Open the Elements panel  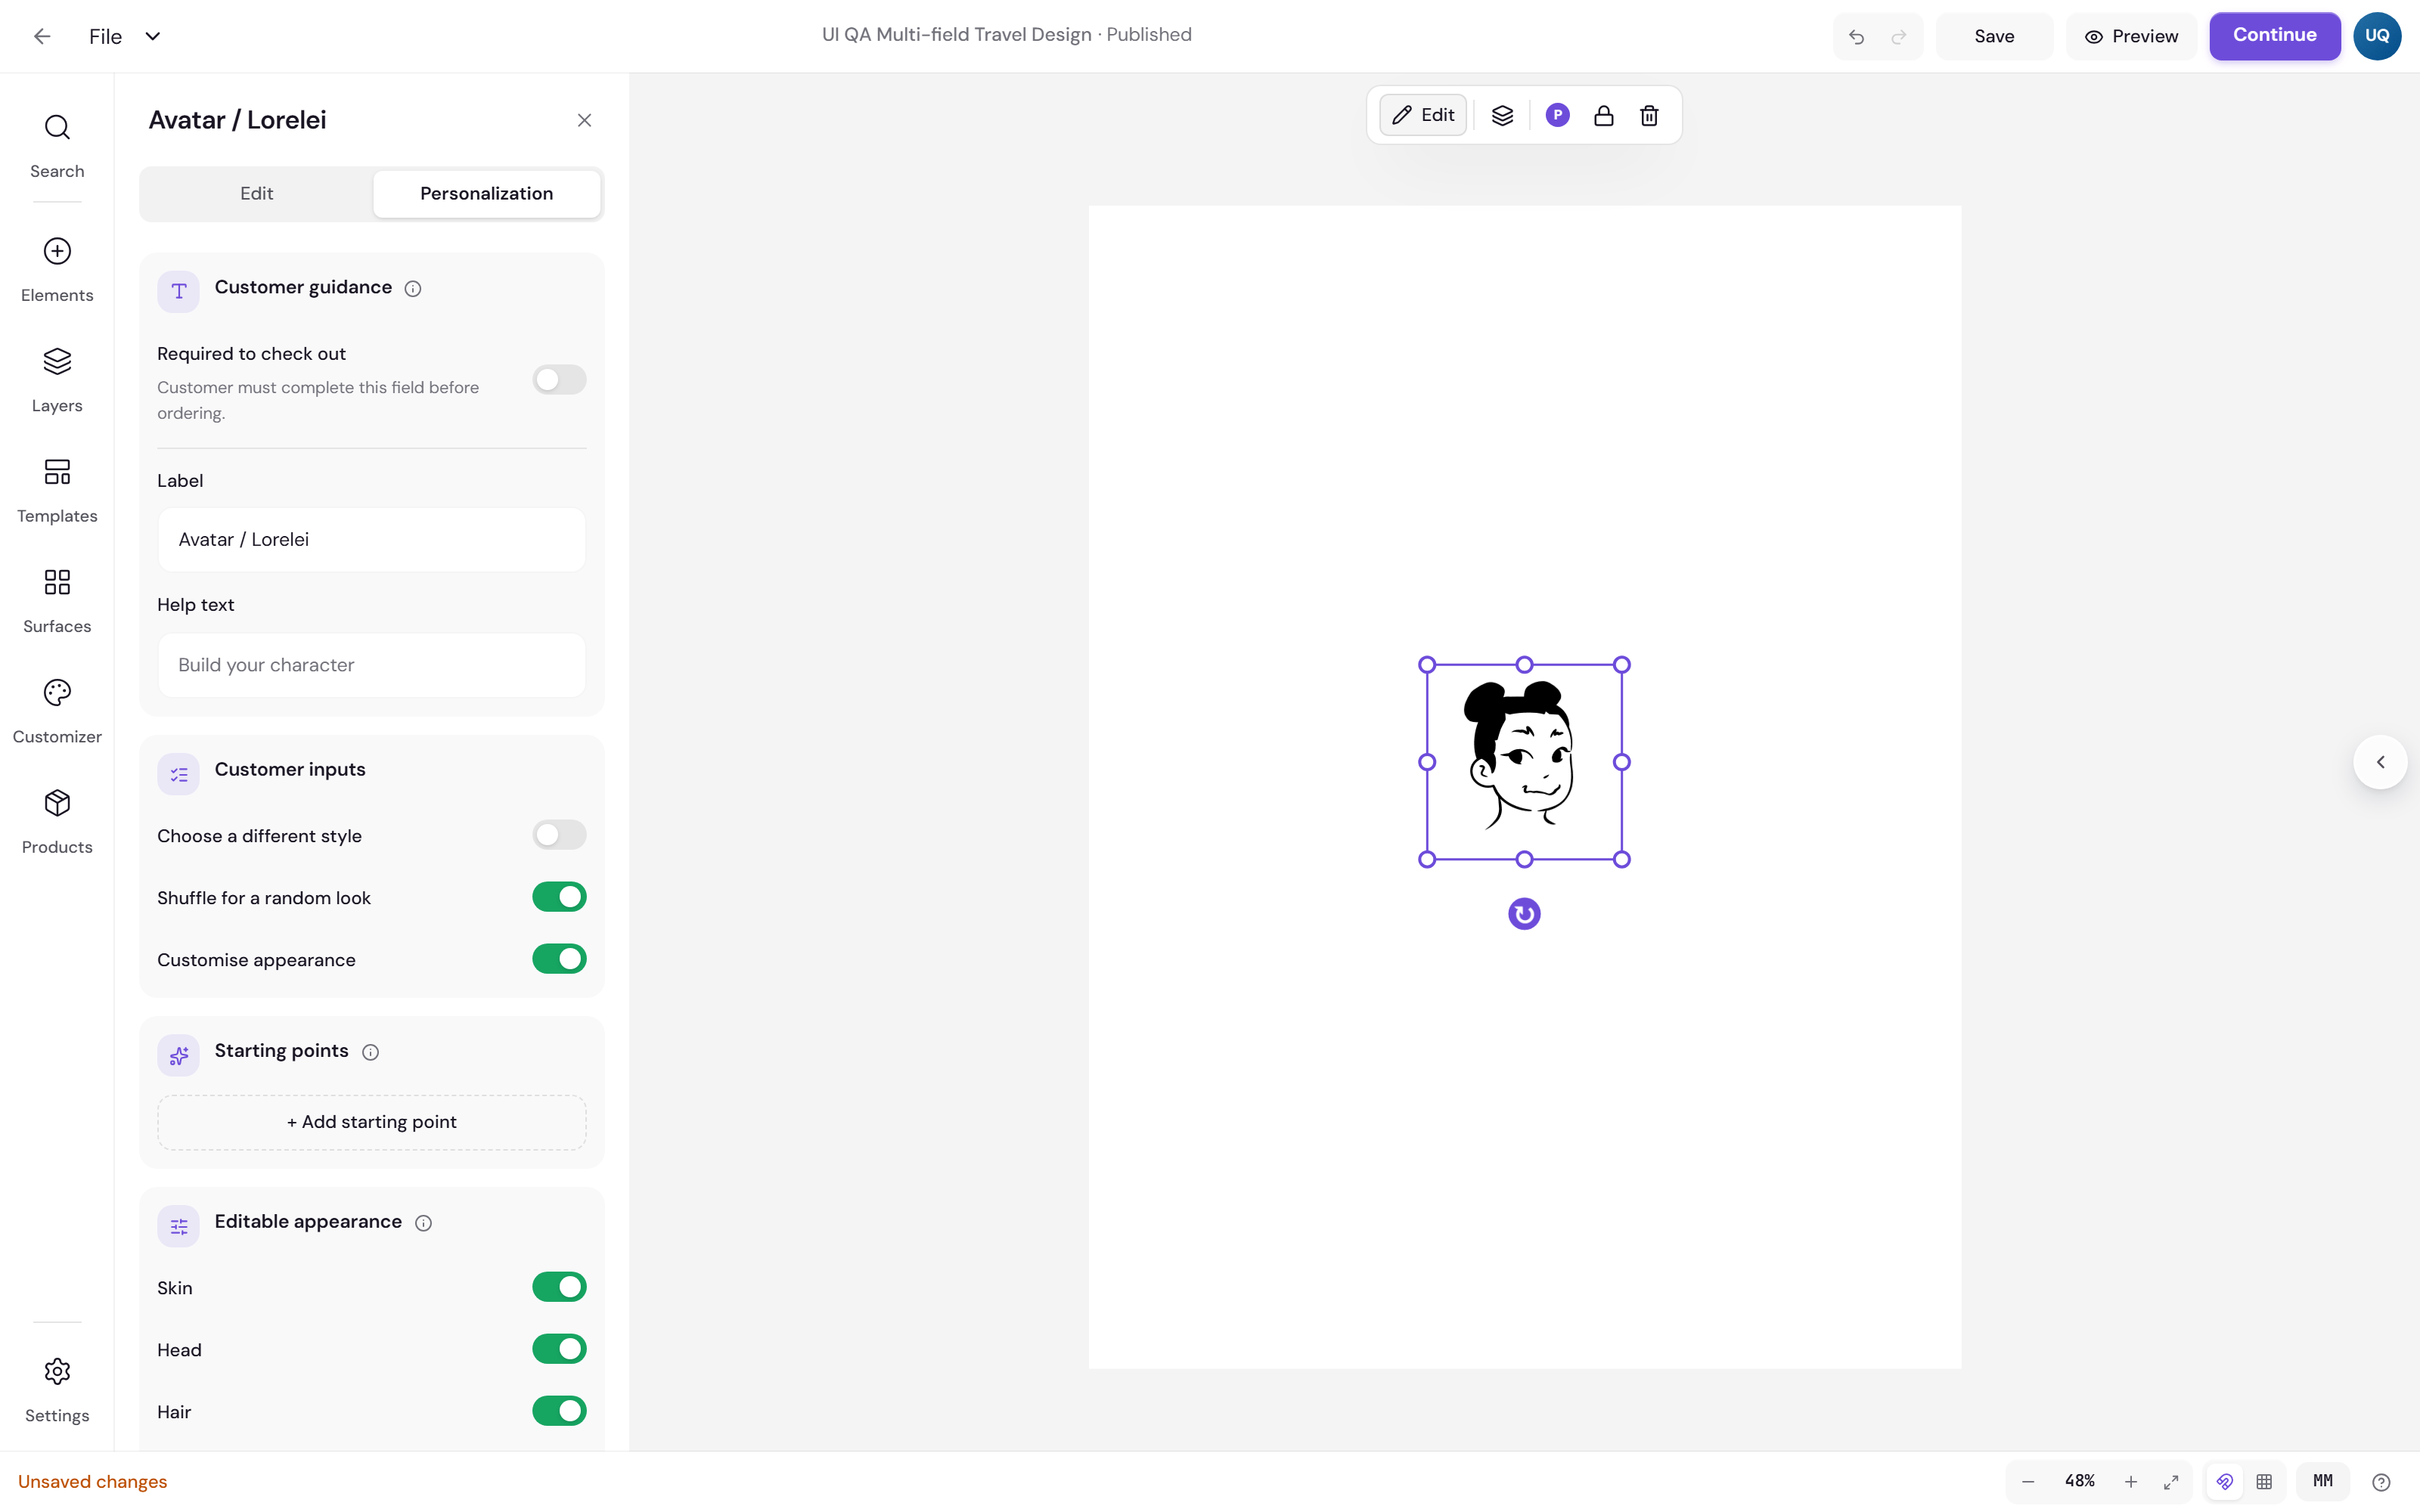coord(57,270)
